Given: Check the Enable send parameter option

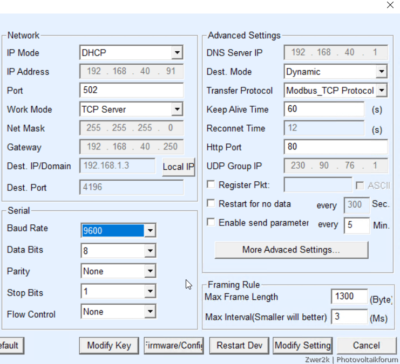Looking at the screenshot, I should coord(211,222).
